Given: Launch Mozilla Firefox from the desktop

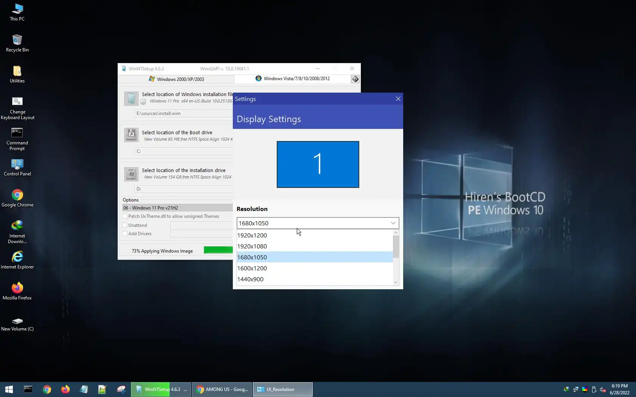Looking at the screenshot, I should coord(17,292).
